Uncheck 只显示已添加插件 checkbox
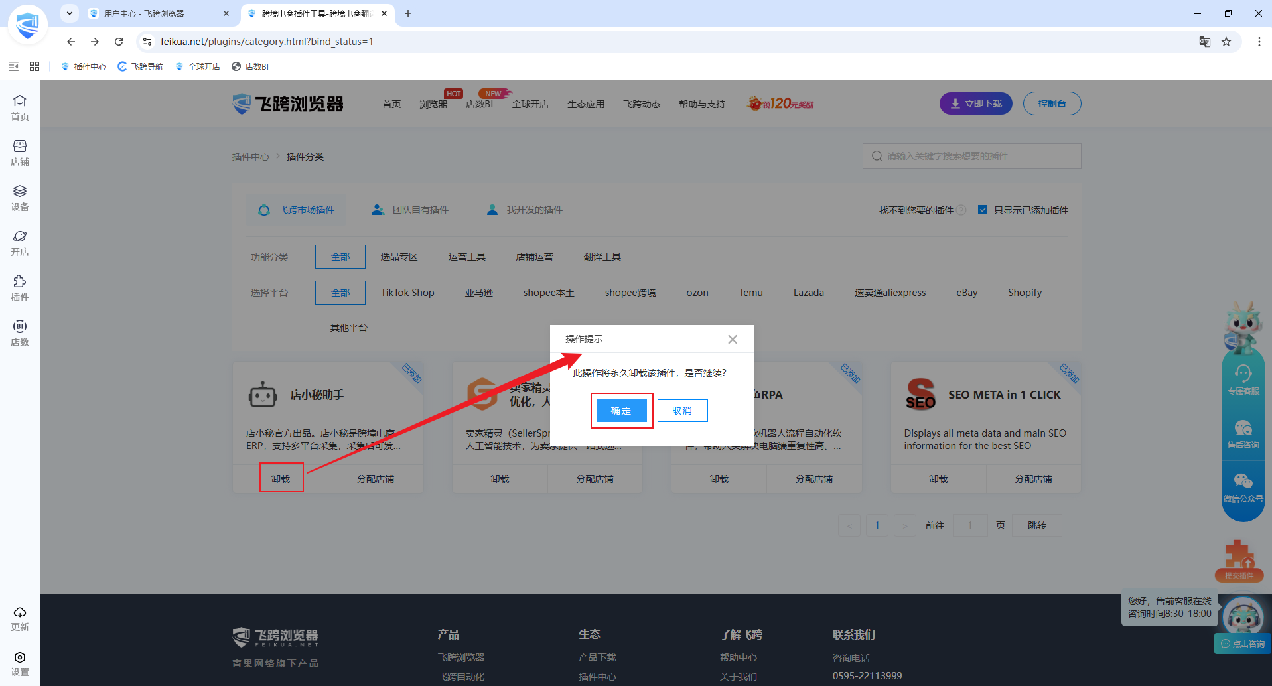Viewport: 1272px width, 686px height. (983, 210)
